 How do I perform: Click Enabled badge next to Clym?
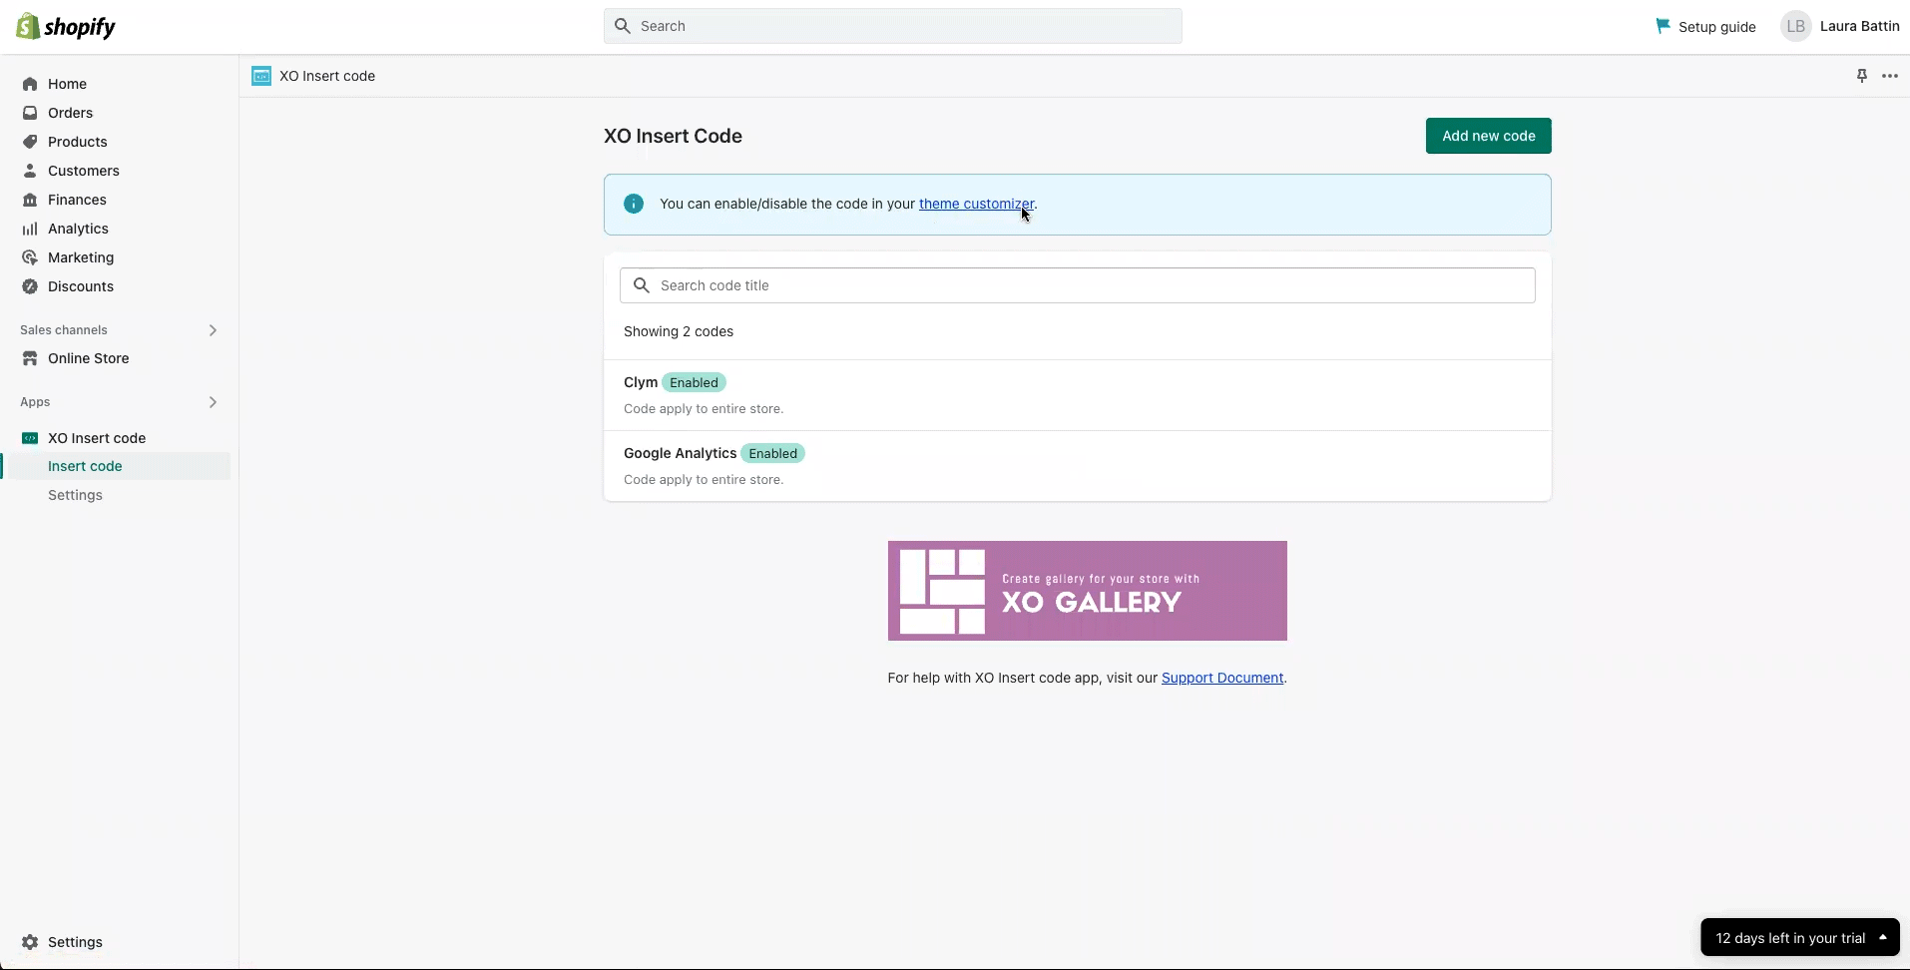pyautogui.click(x=694, y=382)
